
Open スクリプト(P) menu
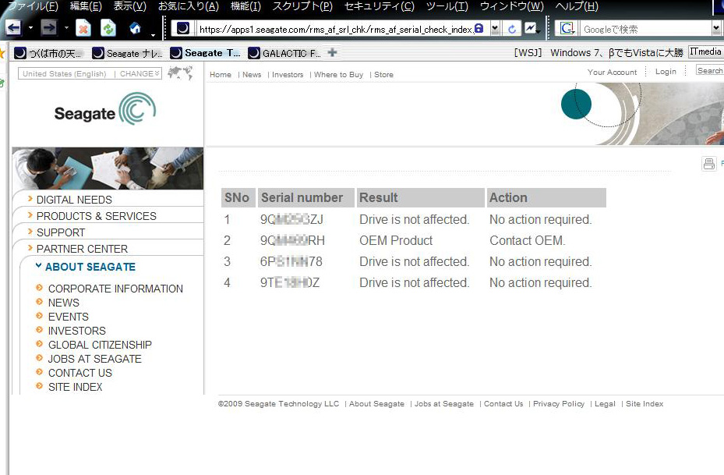(x=302, y=6)
